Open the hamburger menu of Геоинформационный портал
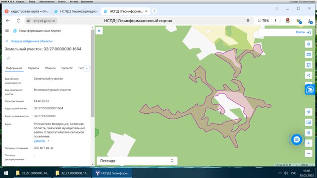Viewport: 317px width, 178px height. [x=7, y=31]
